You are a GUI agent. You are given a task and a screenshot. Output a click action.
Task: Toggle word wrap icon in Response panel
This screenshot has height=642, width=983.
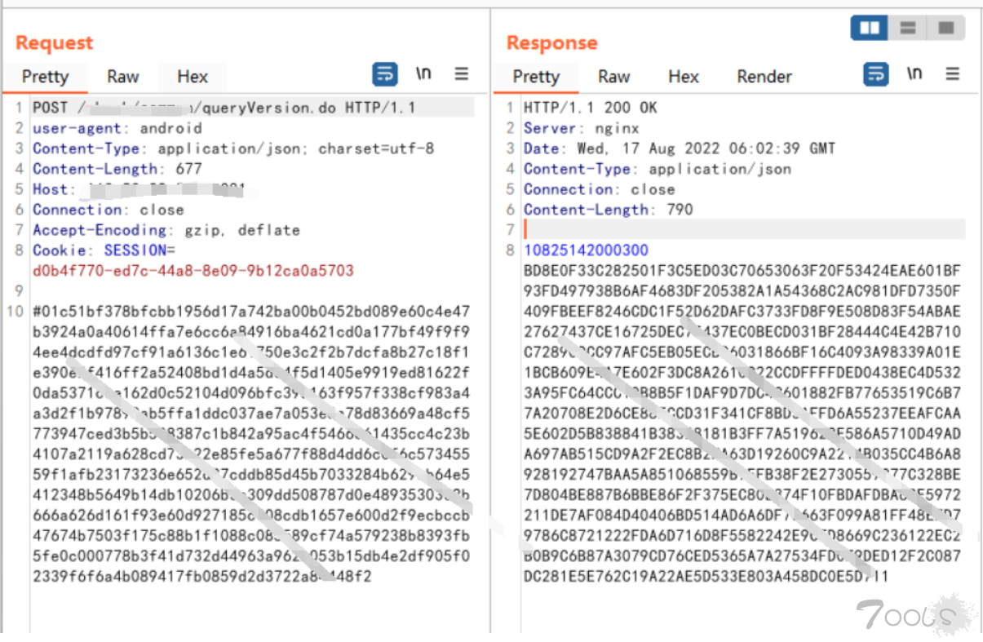[876, 74]
